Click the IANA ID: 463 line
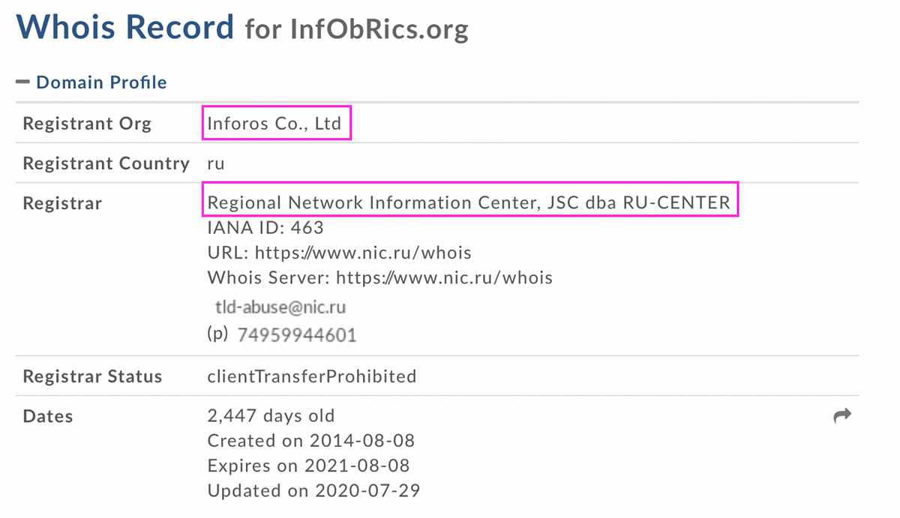Image resolution: width=900 pixels, height=518 pixels. [x=265, y=227]
